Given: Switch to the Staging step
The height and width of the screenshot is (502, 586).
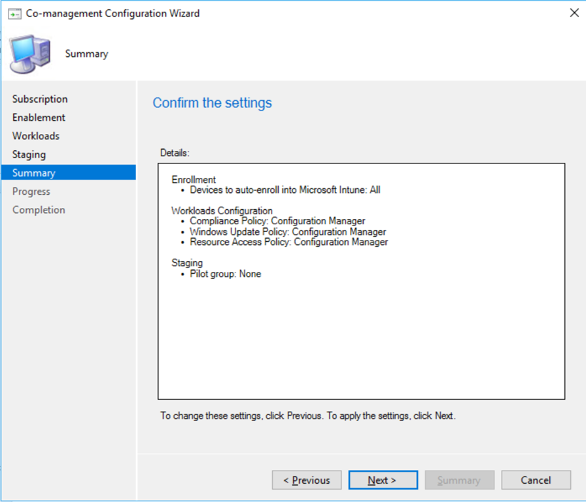Looking at the screenshot, I should click(x=29, y=155).
